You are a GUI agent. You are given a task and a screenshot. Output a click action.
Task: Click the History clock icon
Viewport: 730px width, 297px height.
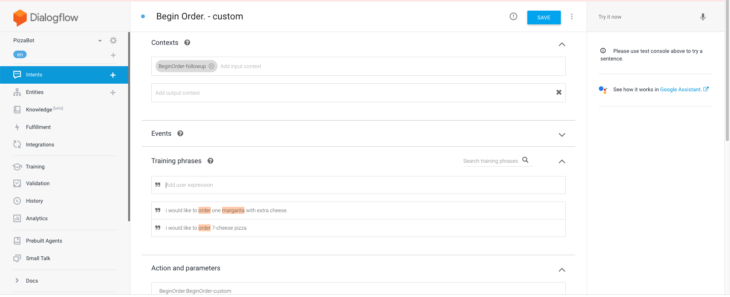(x=17, y=201)
